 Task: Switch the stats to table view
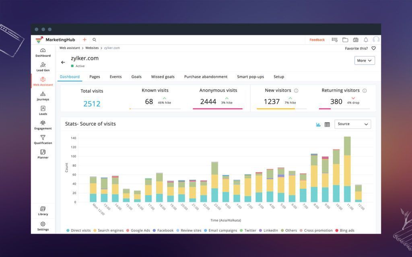(x=327, y=124)
